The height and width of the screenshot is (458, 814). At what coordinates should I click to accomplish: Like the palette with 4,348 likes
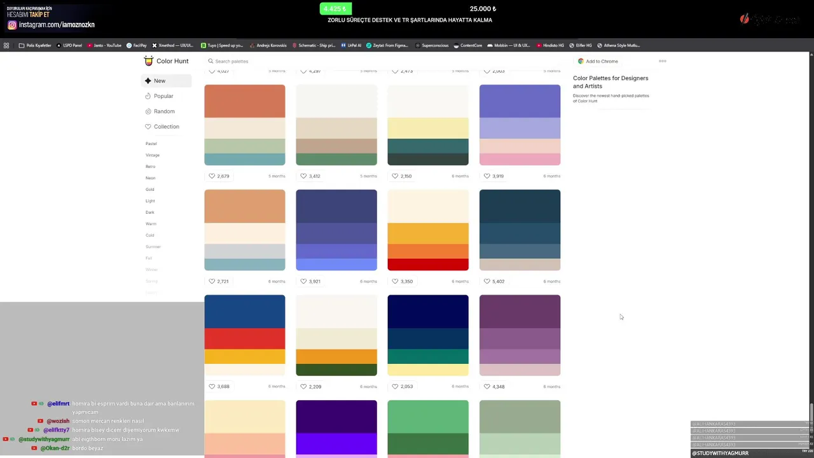point(493,386)
